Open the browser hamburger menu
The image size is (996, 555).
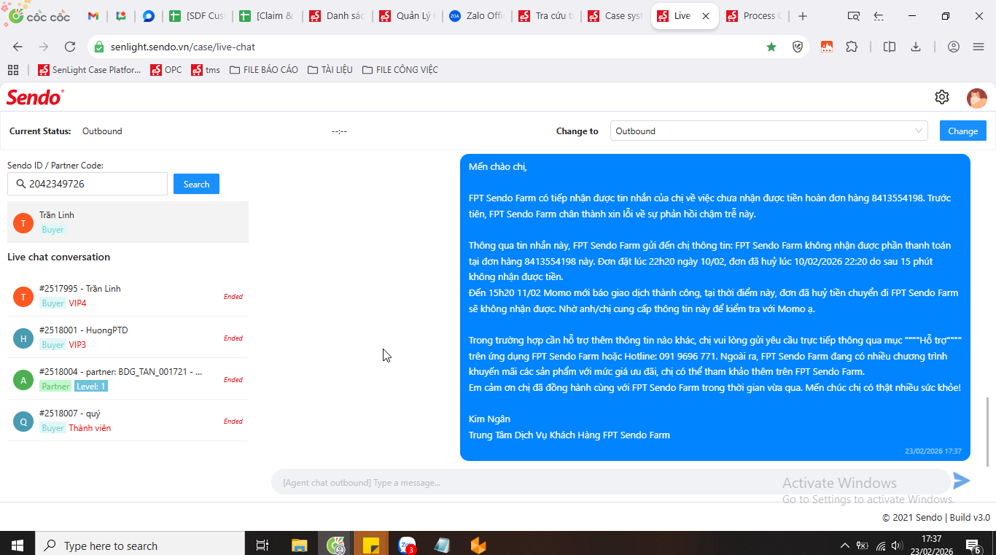tap(979, 47)
